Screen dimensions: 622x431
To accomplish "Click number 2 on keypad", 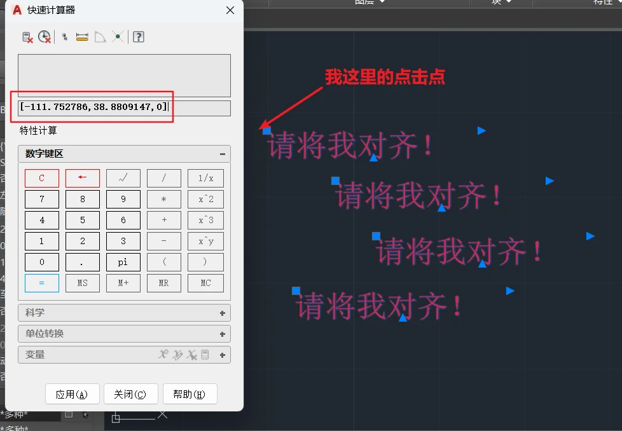I will [x=83, y=241].
